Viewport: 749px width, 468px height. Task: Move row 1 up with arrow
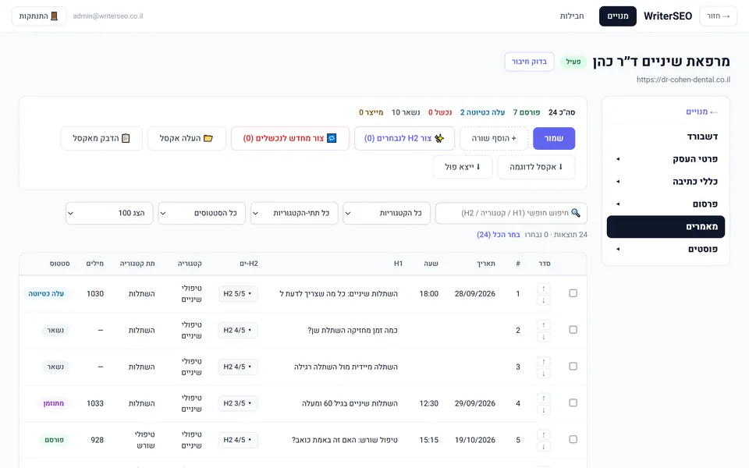pos(544,289)
